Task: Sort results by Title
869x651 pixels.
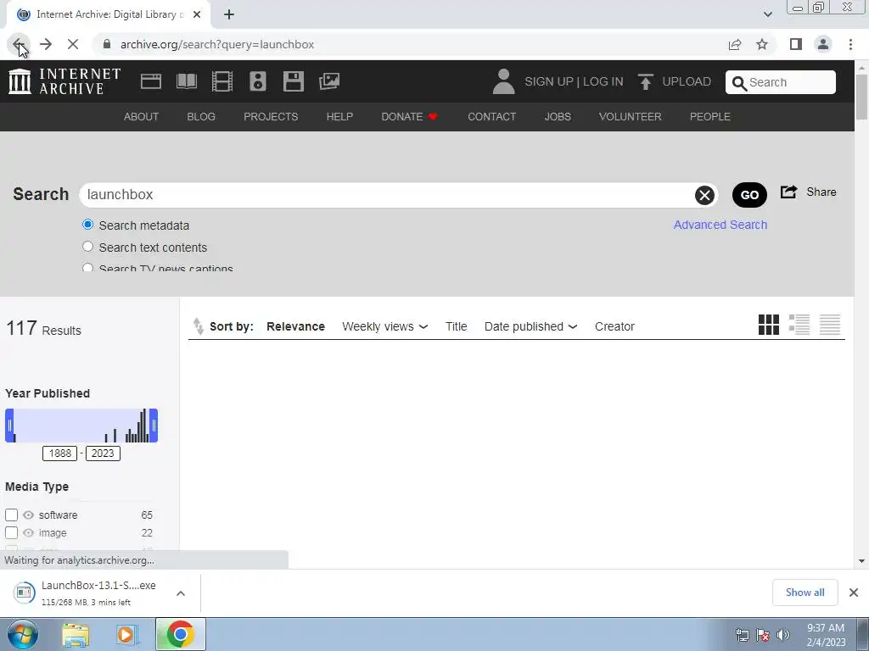Action: tap(456, 326)
